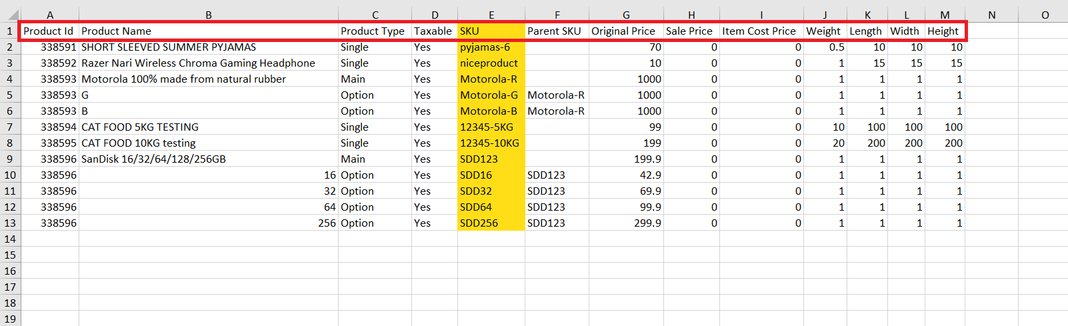Select the Razer Nari Wireless headphone cell
This screenshot has height=326, width=1068.
(x=209, y=63)
